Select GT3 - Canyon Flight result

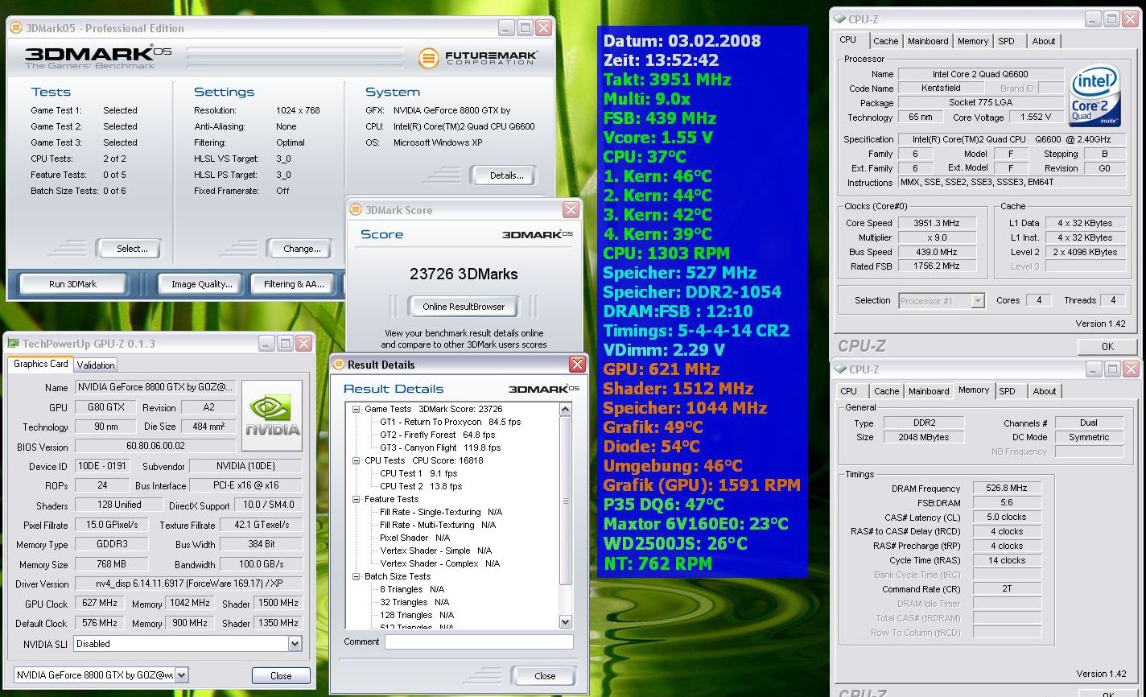(x=440, y=447)
